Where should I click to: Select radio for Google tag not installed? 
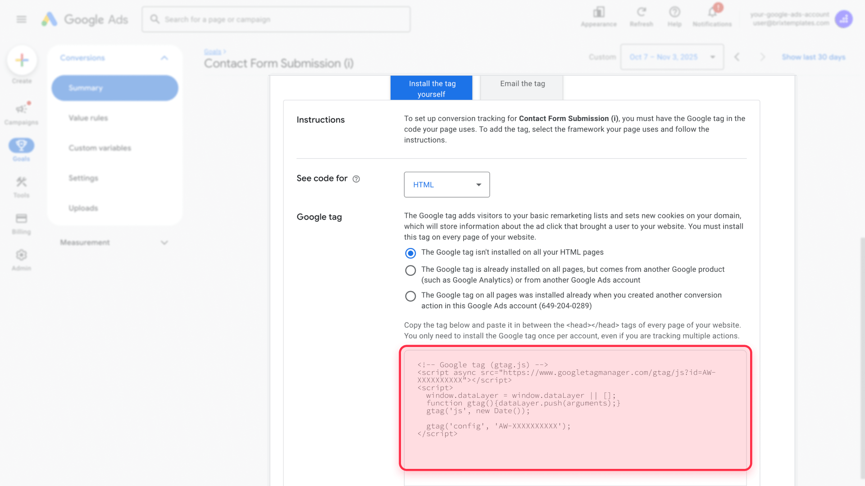(x=410, y=253)
